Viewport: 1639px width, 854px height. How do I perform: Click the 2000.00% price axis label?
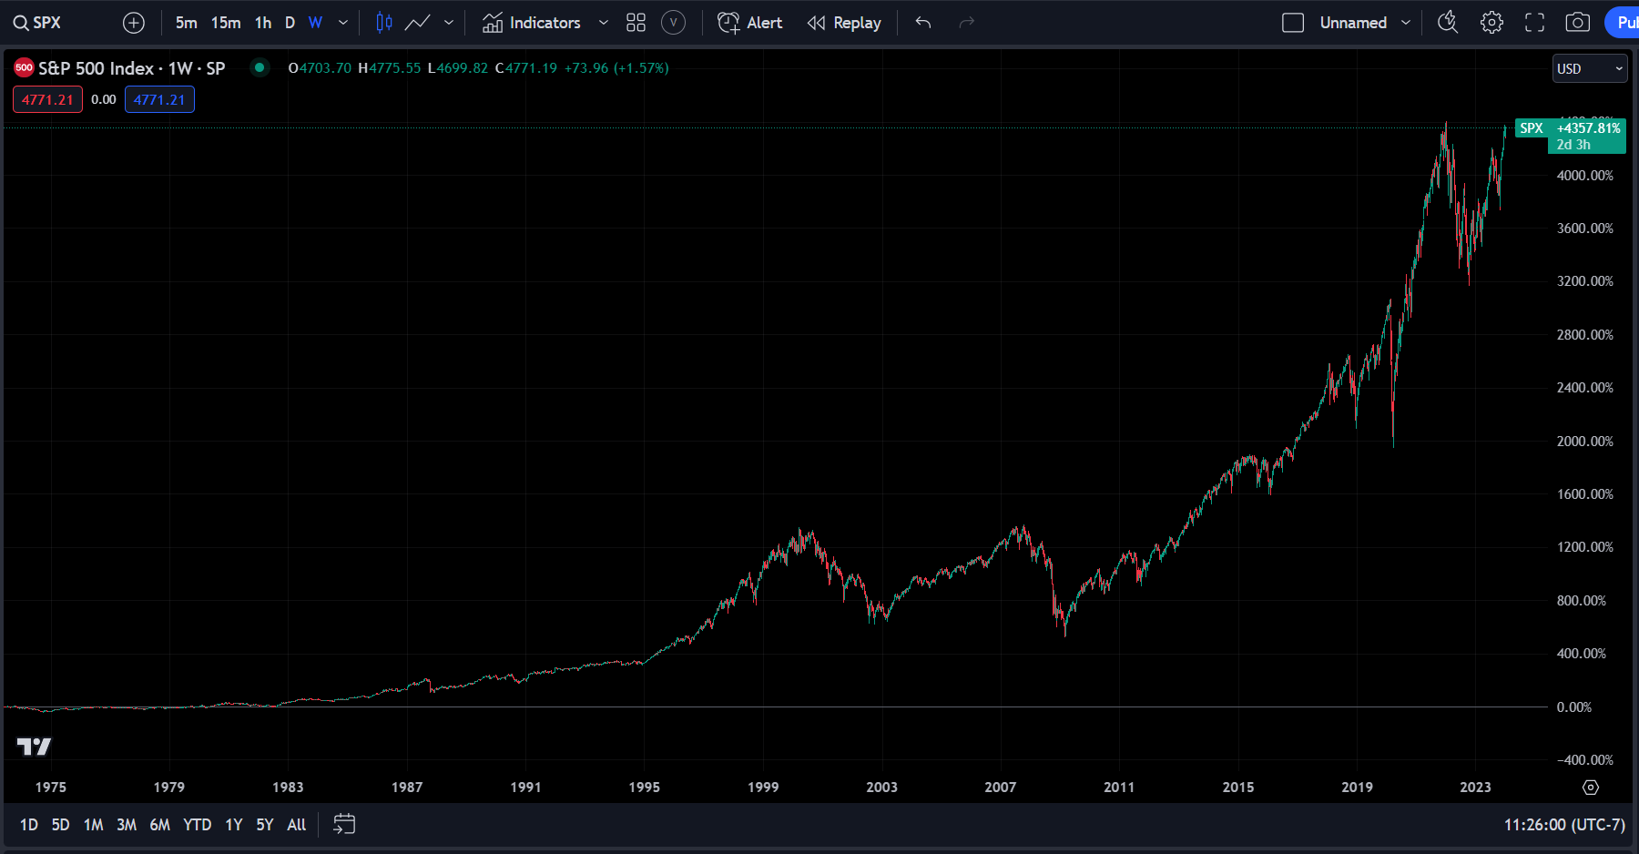coord(1585,442)
